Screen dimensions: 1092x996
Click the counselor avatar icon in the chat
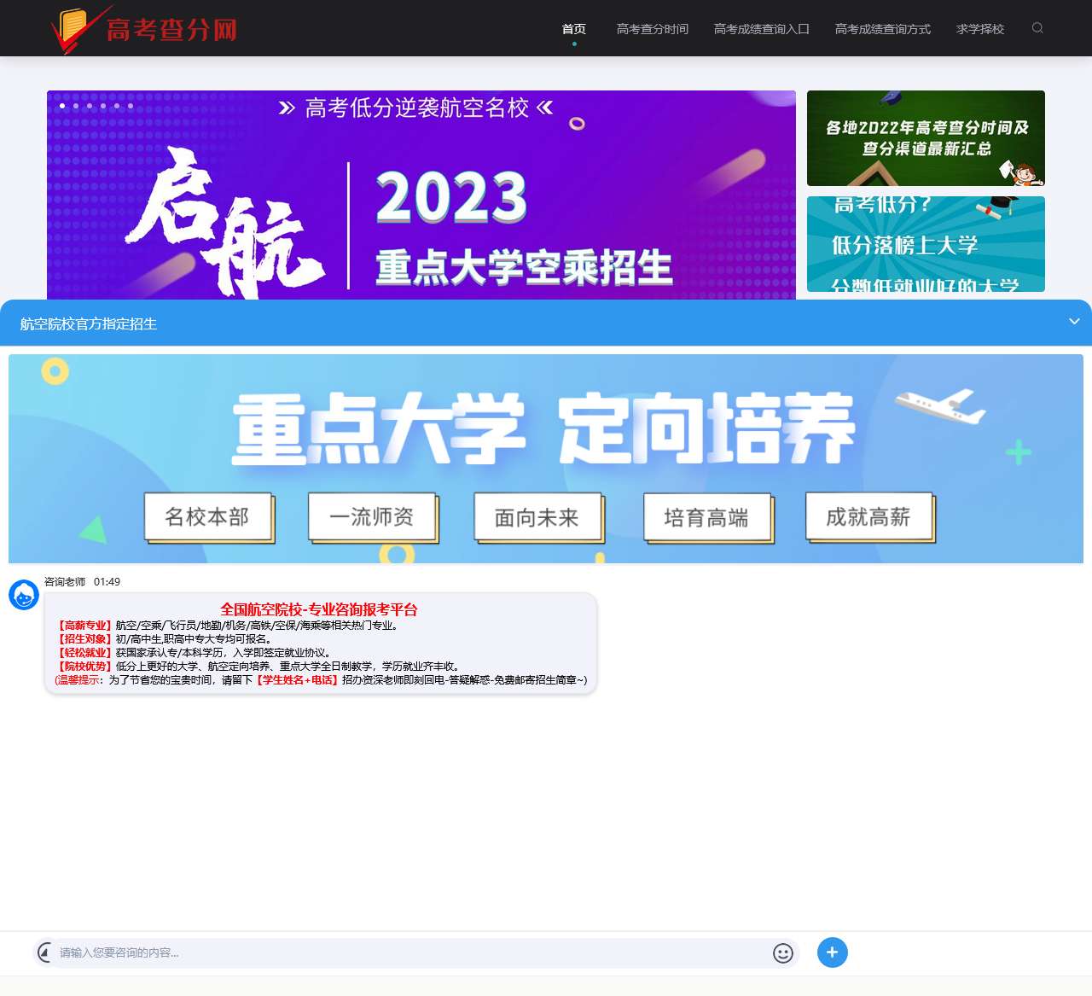point(23,595)
